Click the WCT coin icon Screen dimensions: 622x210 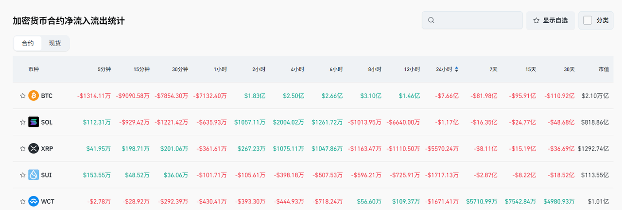point(34,201)
